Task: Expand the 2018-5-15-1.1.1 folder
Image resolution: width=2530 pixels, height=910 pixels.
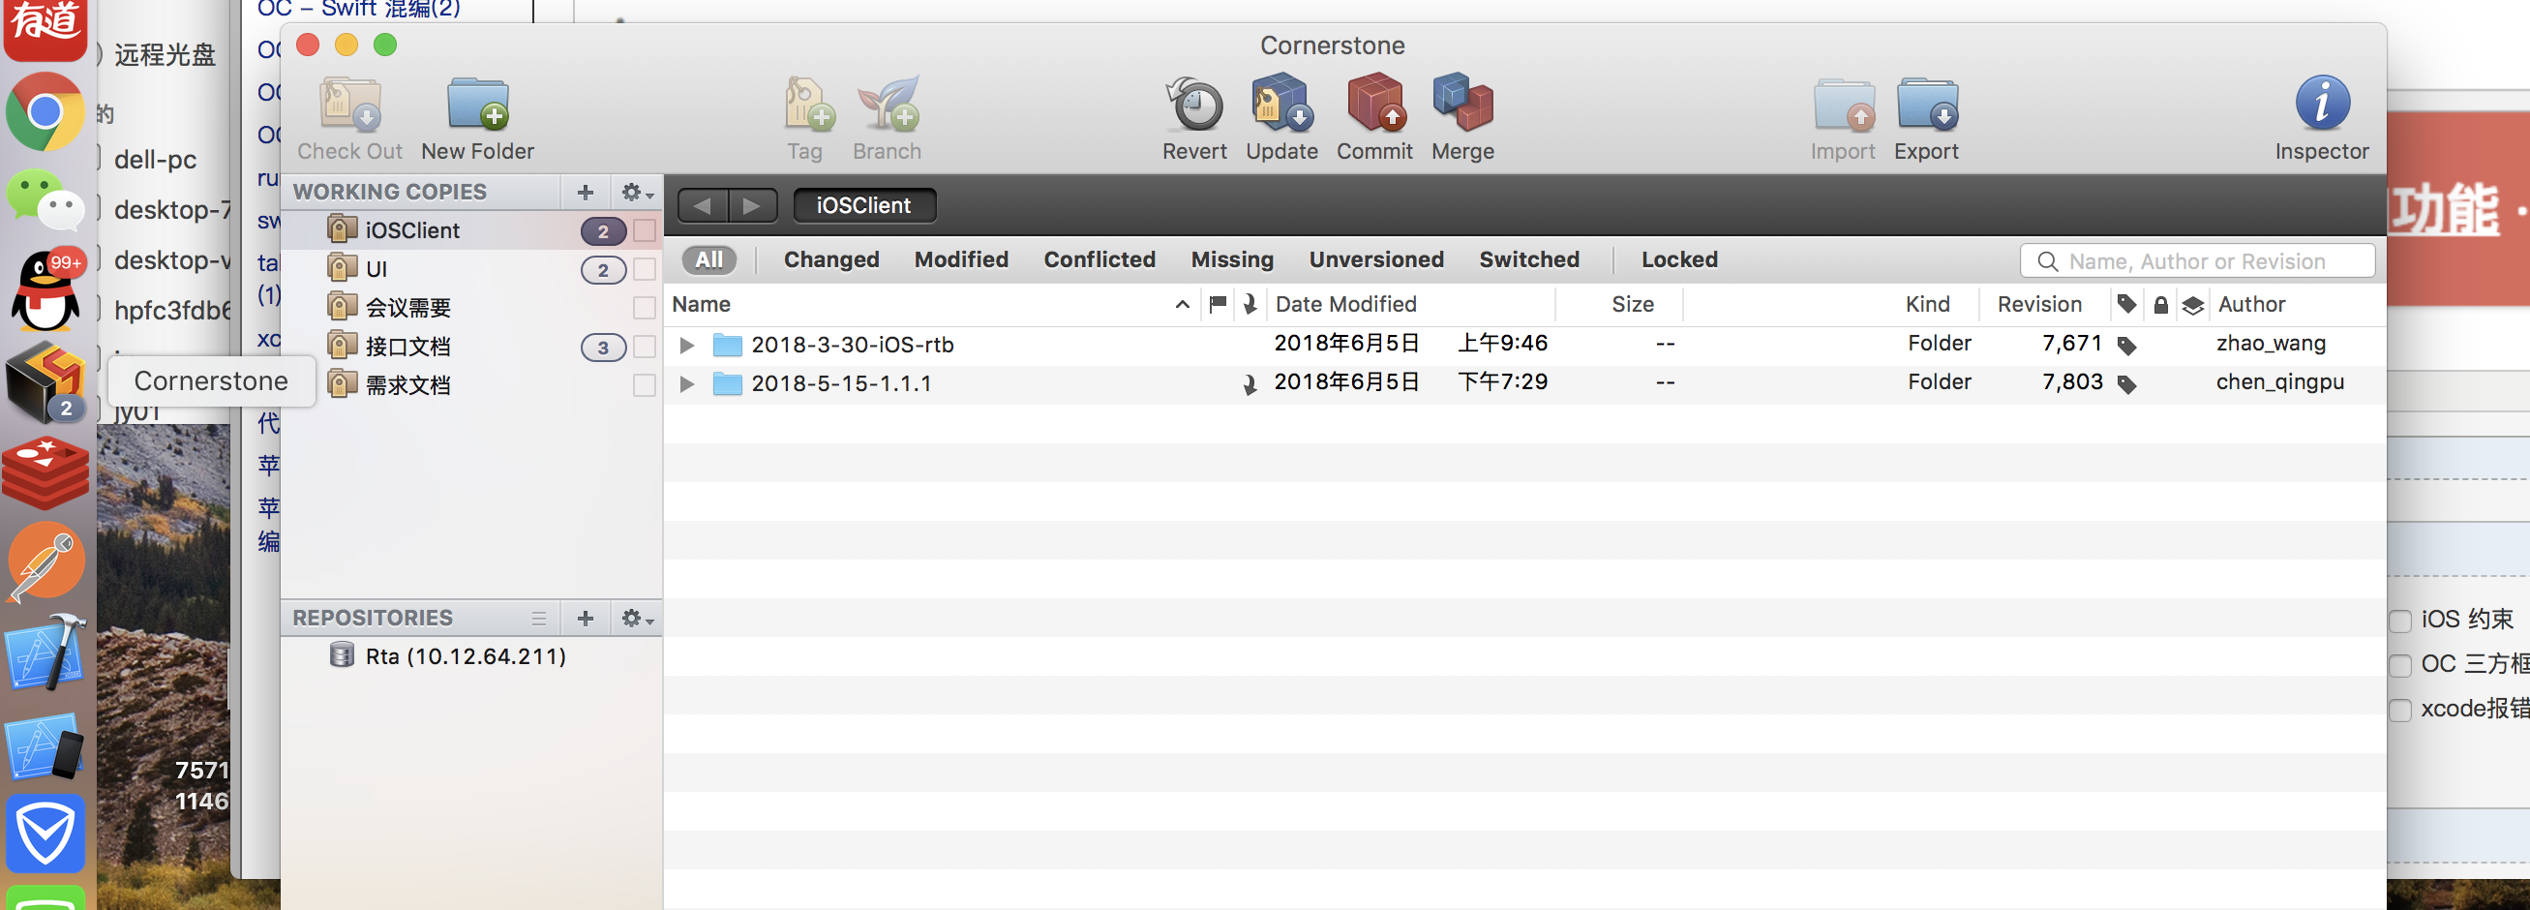Action: pyautogui.click(x=686, y=383)
